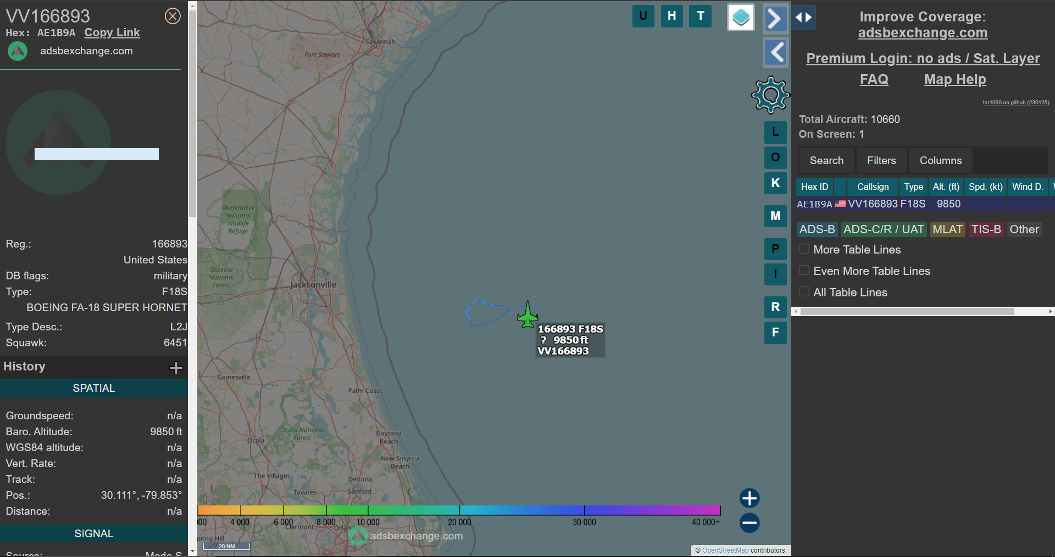Click the 4 000 altitude color legend
Image resolution: width=1055 pixels, height=557 pixels.
(240, 522)
